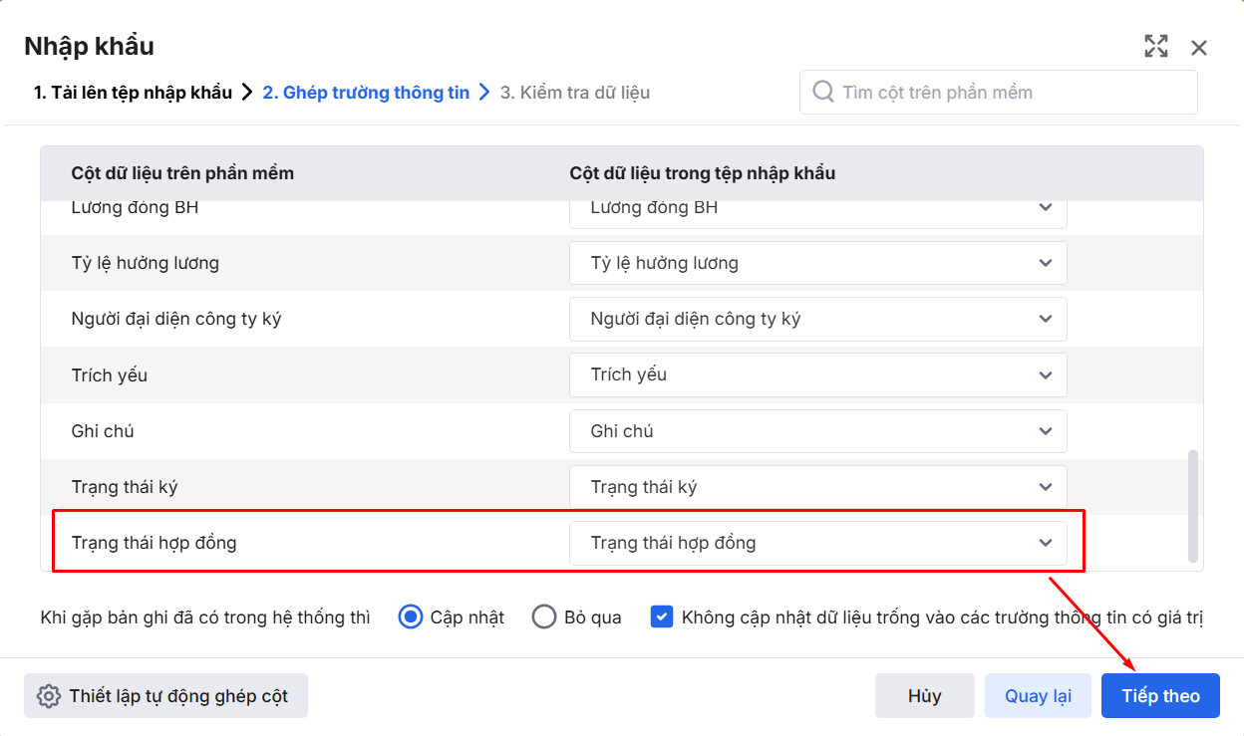Cancel import with the Hủy button

924,696
